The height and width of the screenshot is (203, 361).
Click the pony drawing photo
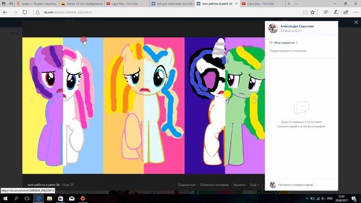click(x=143, y=105)
